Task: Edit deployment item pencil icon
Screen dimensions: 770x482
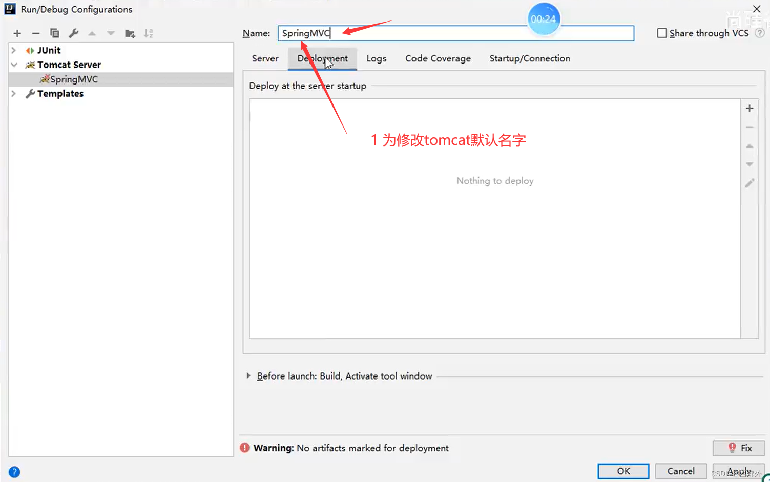Action: click(x=750, y=183)
